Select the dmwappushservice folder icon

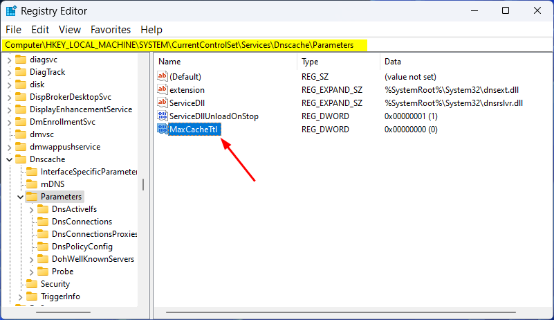(x=21, y=147)
